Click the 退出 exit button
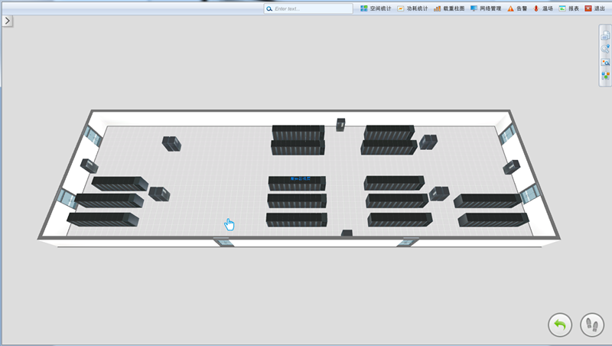Image resolution: width=612 pixels, height=346 pixels. pyautogui.click(x=594, y=8)
